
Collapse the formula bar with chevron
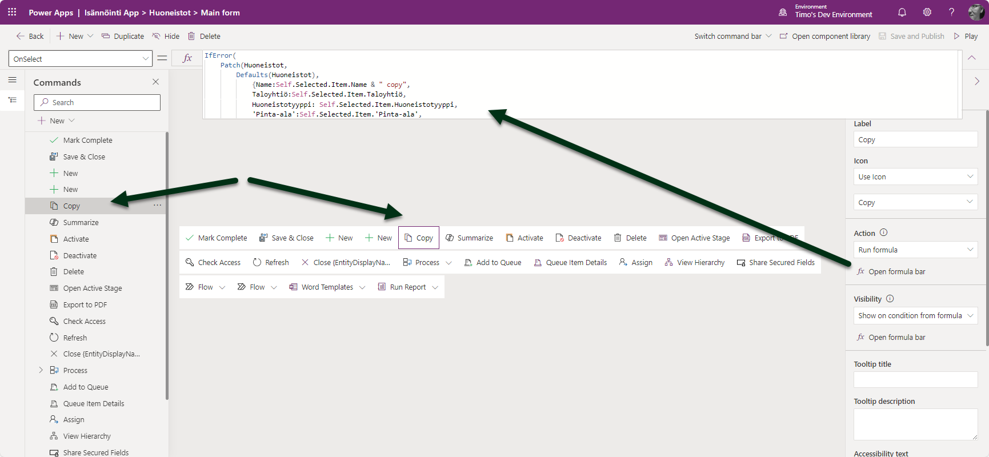click(972, 58)
